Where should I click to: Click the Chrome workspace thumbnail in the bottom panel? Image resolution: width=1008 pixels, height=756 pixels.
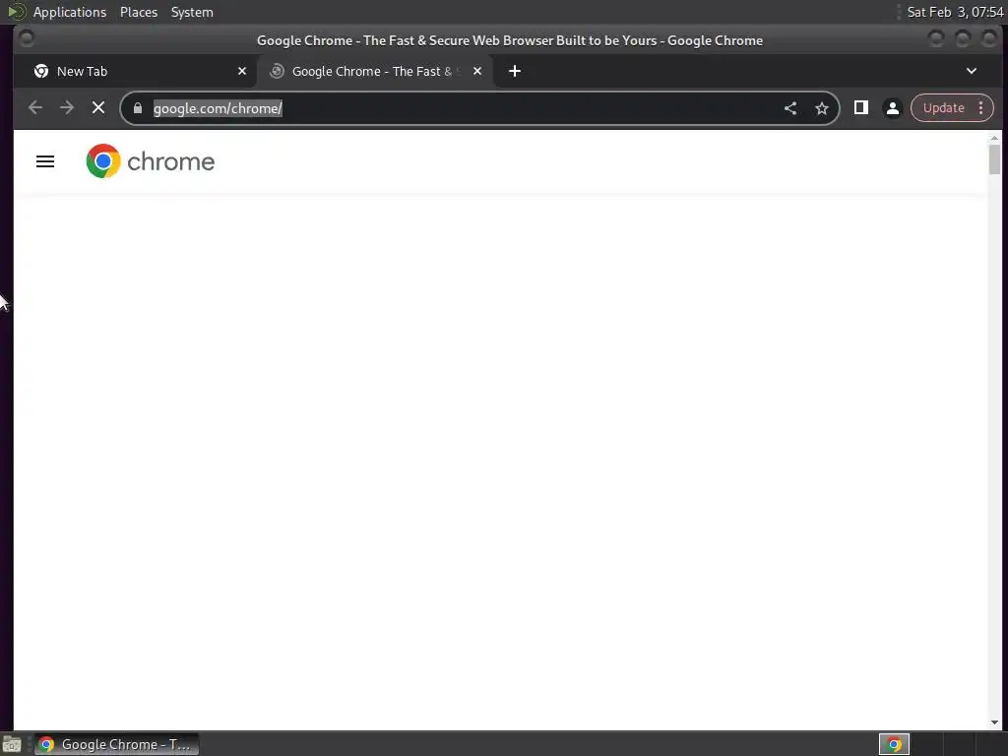pyautogui.click(x=894, y=744)
